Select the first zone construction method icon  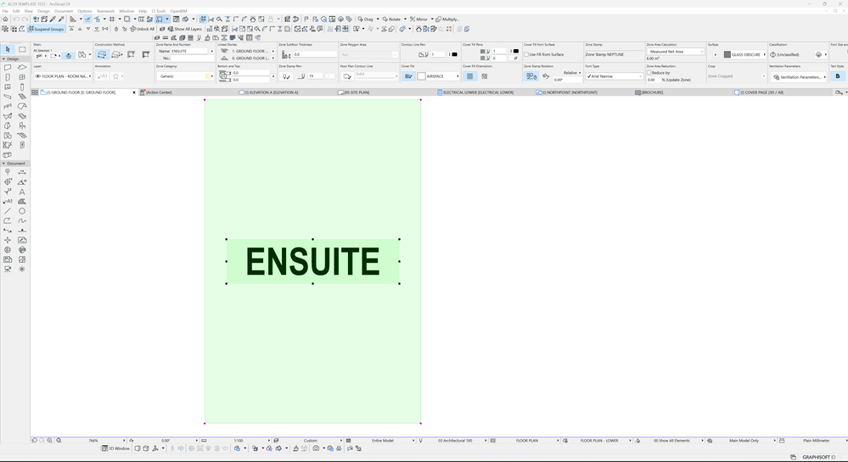102,54
